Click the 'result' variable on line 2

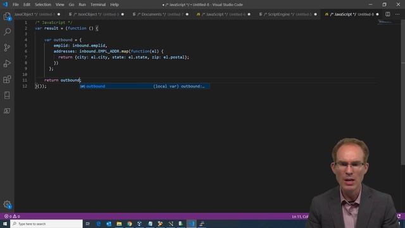coord(51,28)
